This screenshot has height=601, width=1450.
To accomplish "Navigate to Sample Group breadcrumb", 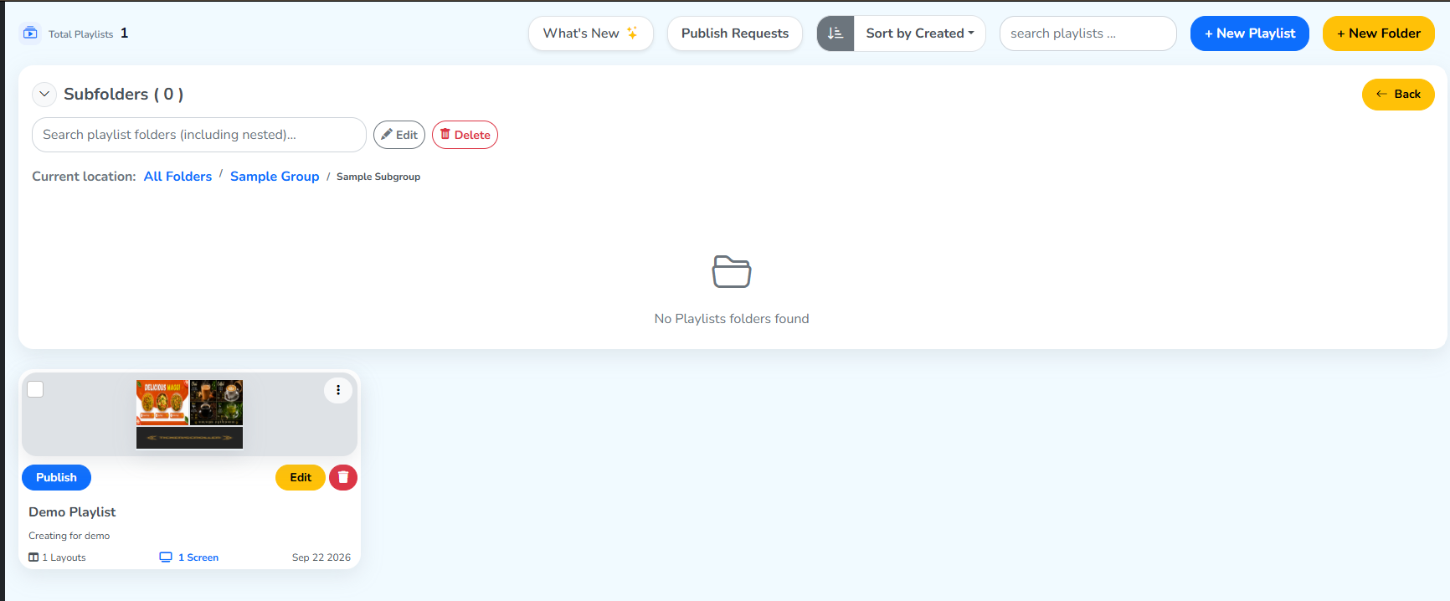I will pos(275,177).
